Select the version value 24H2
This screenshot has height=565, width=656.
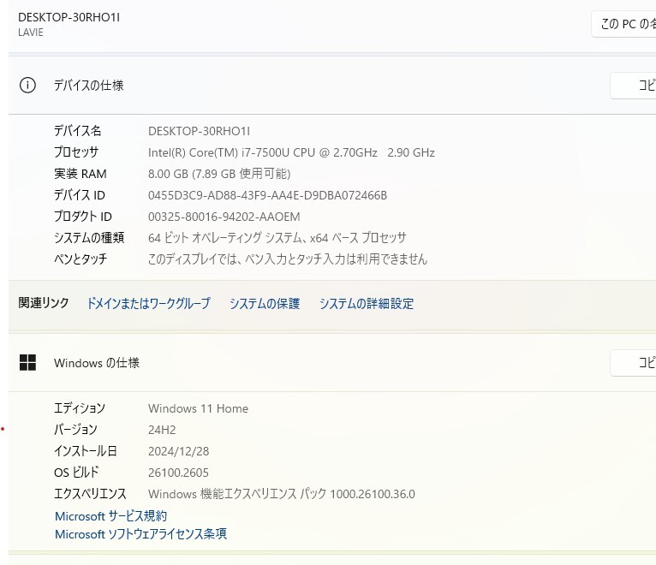click(x=162, y=430)
